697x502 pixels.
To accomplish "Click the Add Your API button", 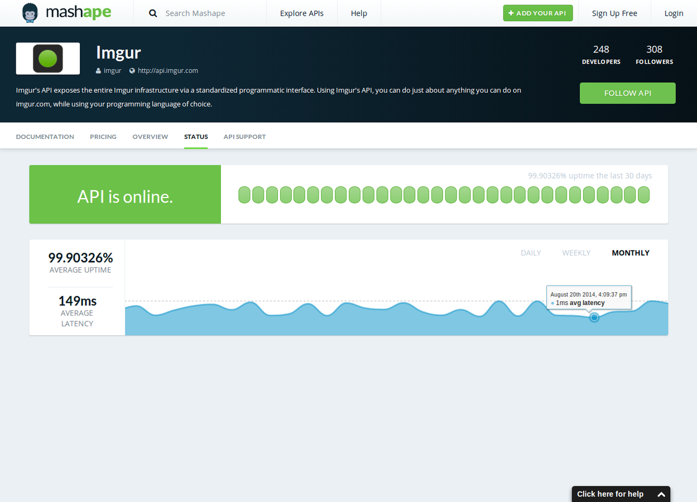I will (x=538, y=13).
